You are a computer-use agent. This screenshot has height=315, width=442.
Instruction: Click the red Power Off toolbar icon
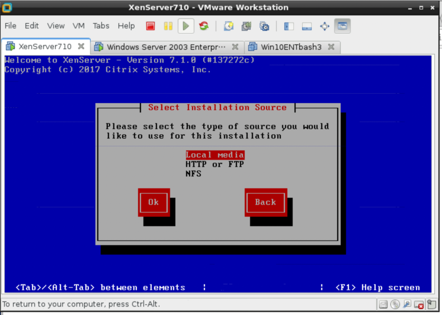[151, 26]
